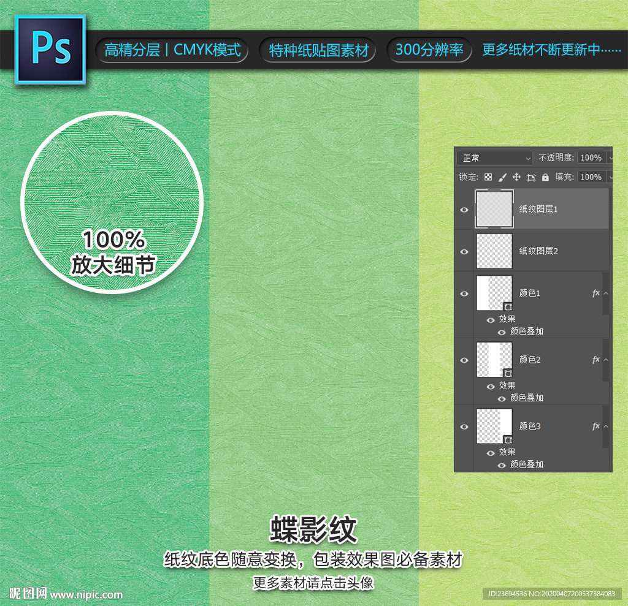Click the 高精分层 | CMYK模式 pill
The width and height of the screenshot is (628, 606).
click(x=172, y=50)
